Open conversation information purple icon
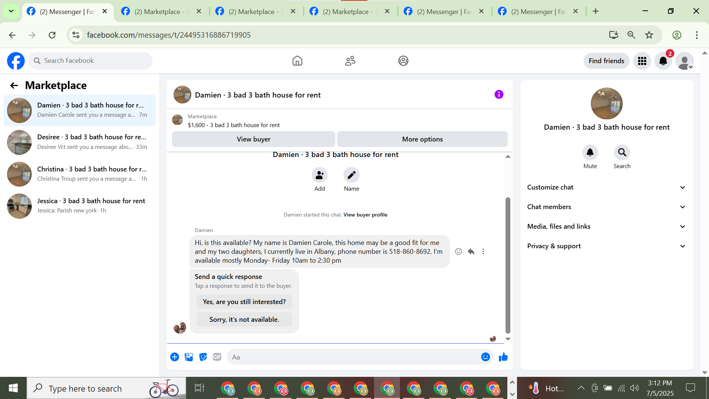Image resolution: width=709 pixels, height=399 pixels. click(499, 95)
